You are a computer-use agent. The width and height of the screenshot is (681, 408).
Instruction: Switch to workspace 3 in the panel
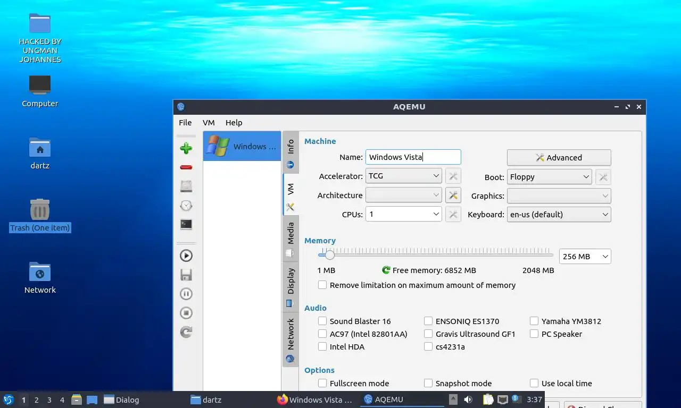point(49,400)
